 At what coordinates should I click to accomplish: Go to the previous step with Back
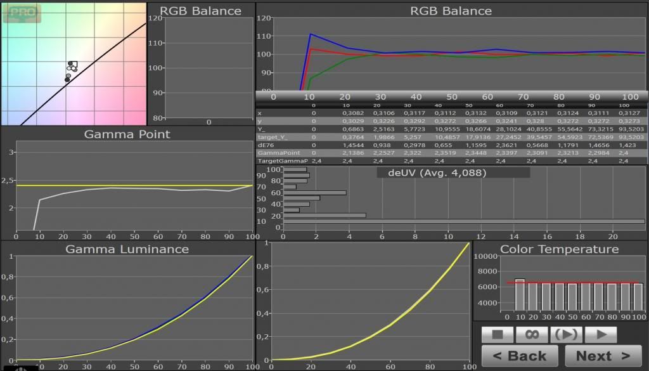coord(520,356)
